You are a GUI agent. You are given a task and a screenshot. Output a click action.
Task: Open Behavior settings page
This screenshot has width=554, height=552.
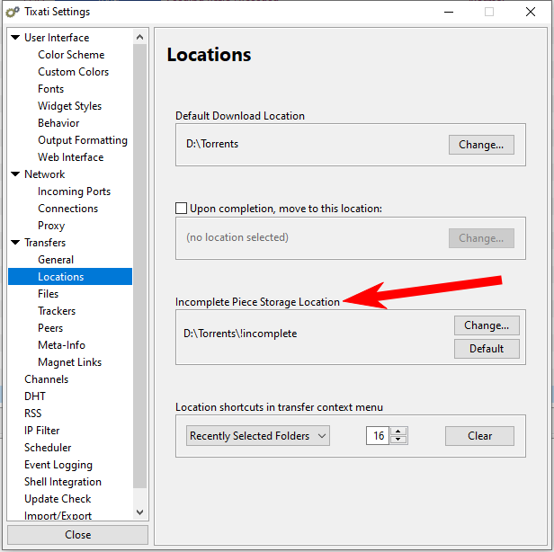click(x=58, y=123)
